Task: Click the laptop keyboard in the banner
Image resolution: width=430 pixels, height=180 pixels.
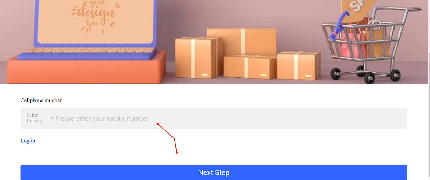Action: click(89, 50)
